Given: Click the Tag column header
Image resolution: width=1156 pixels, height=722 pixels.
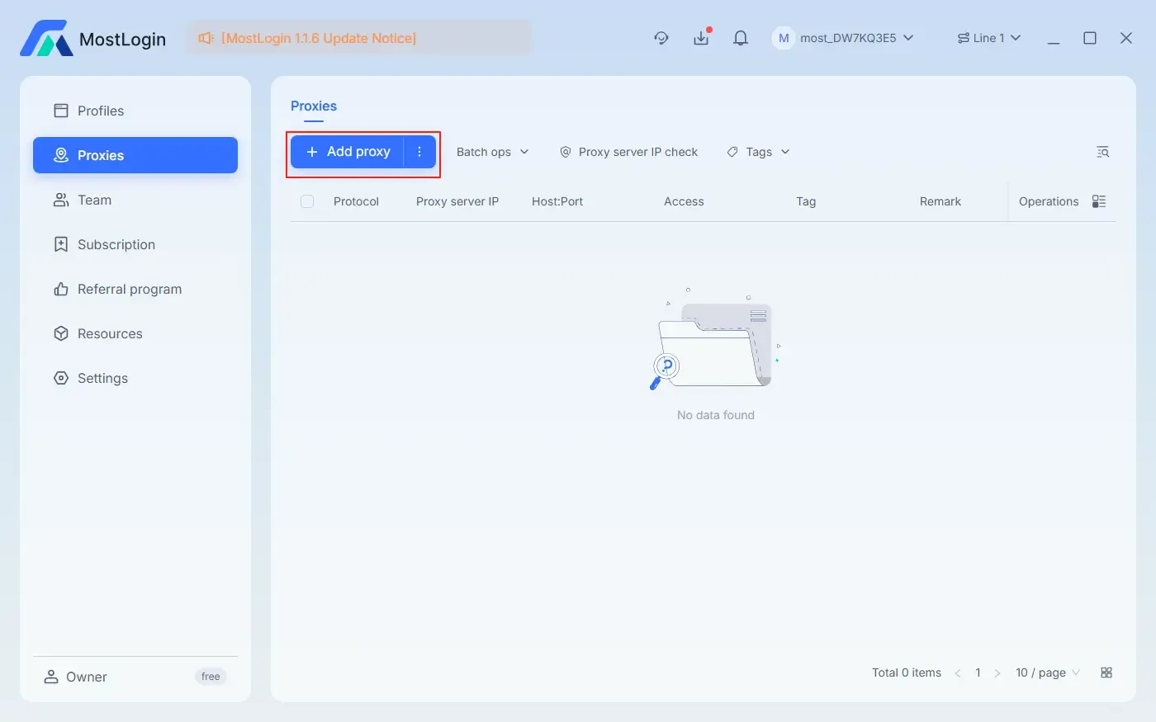Looking at the screenshot, I should click(806, 201).
